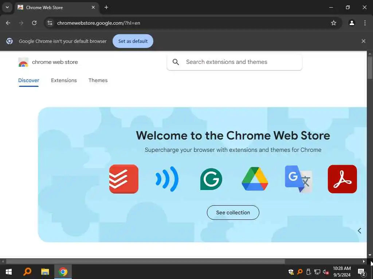Open the tab search dropdown arrow

[7, 7]
